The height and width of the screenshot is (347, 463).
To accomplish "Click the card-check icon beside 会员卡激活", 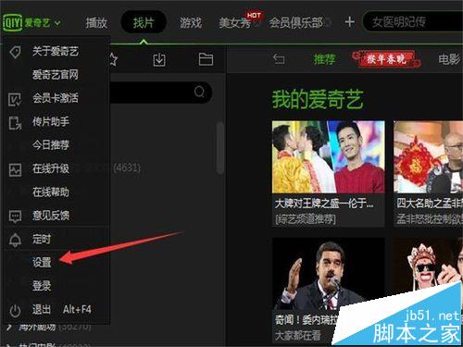I will (x=15, y=99).
